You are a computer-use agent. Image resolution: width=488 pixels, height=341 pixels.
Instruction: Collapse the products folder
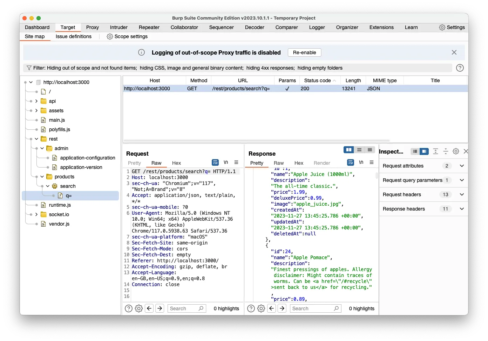click(42, 177)
